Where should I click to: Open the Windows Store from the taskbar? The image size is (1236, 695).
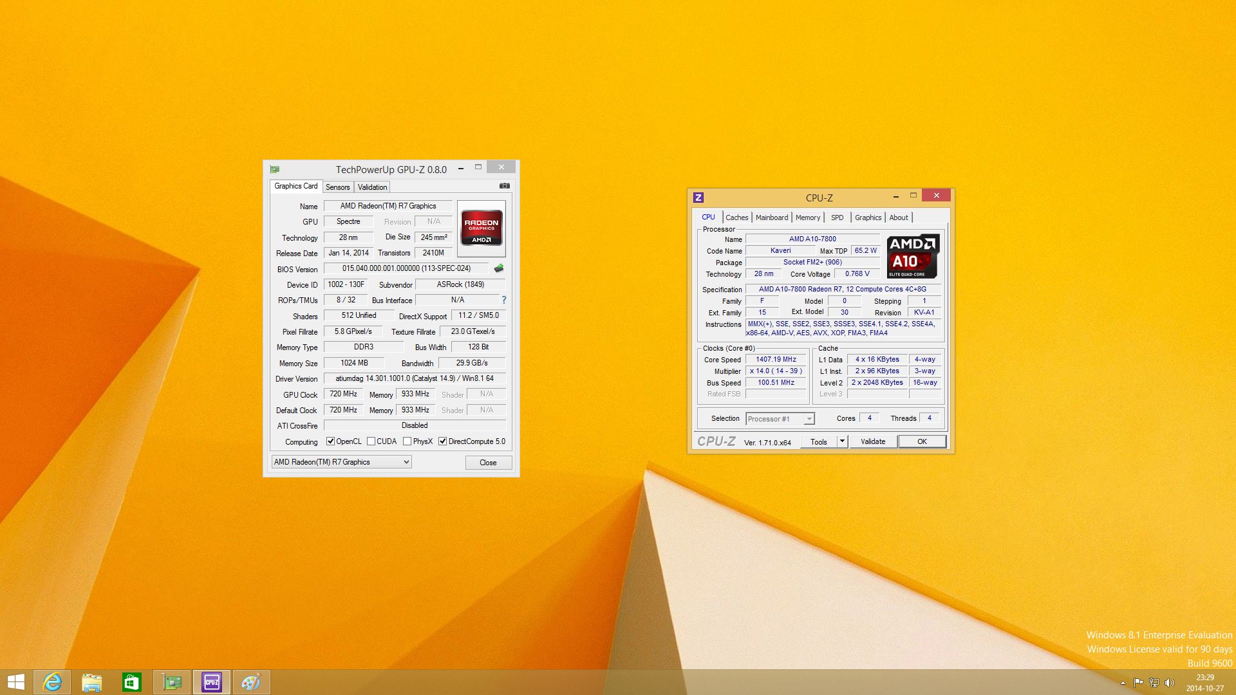coord(133,681)
